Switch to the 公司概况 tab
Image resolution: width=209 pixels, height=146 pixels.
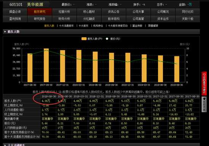[x=163, y=12]
